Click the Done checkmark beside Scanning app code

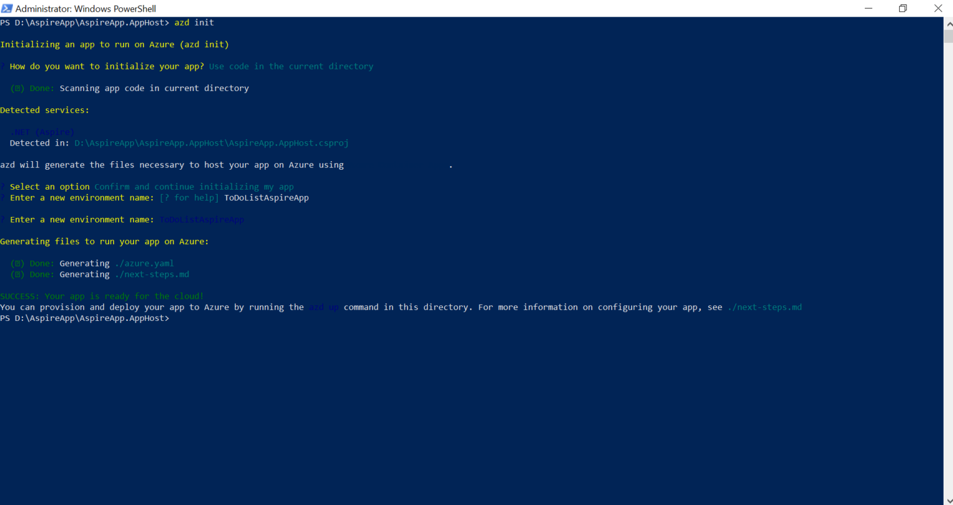[17, 88]
